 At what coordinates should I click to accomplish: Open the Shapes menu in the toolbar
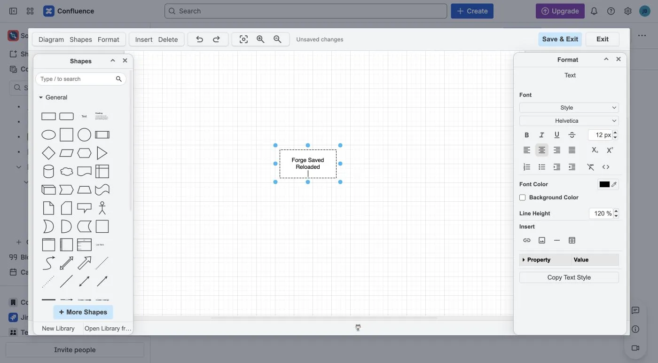[x=81, y=39]
